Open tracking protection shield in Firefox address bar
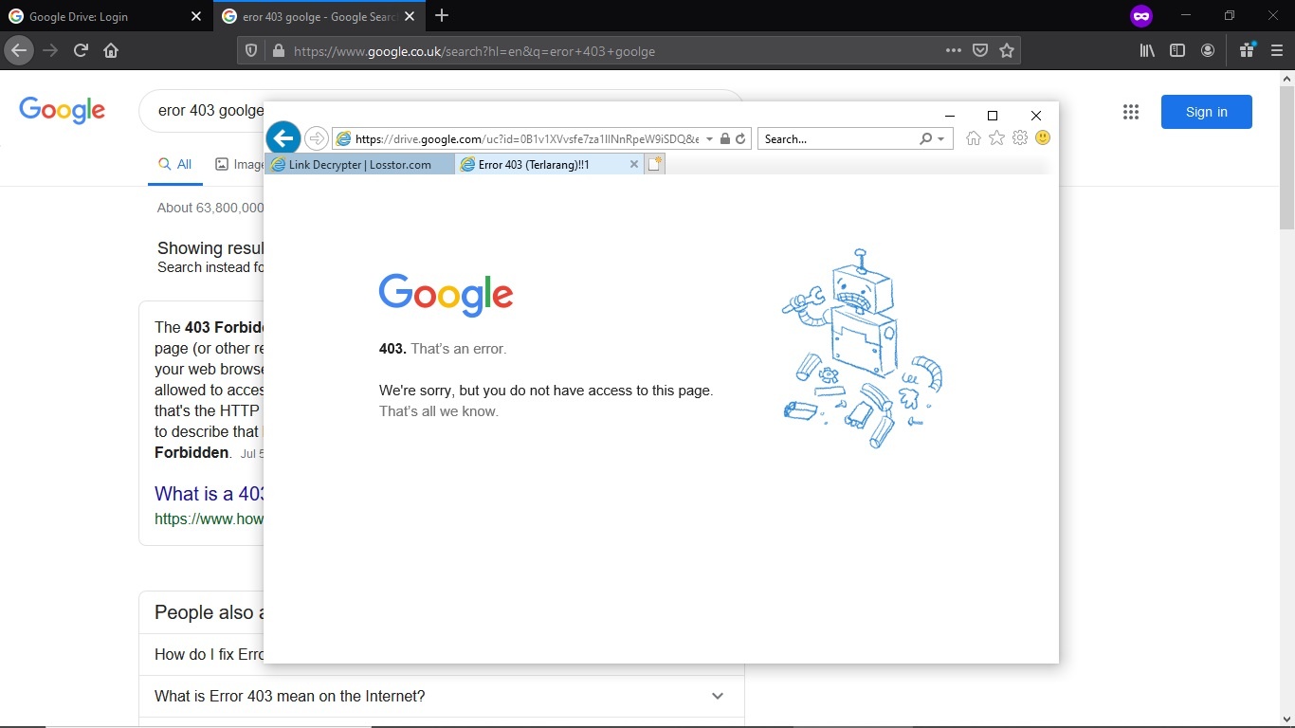The width and height of the screenshot is (1295, 728). click(x=251, y=51)
